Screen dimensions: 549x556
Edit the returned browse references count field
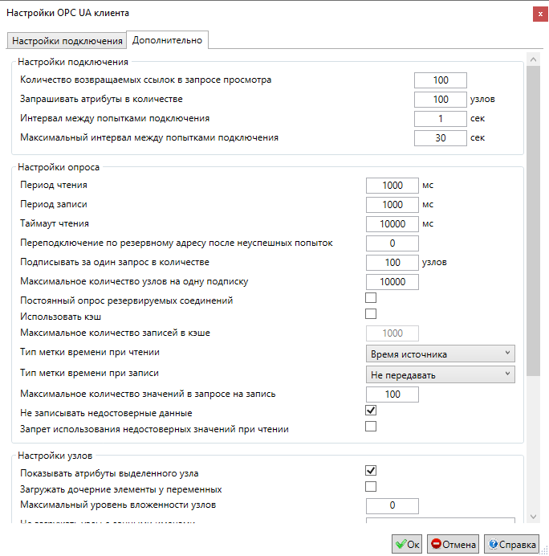tap(441, 80)
